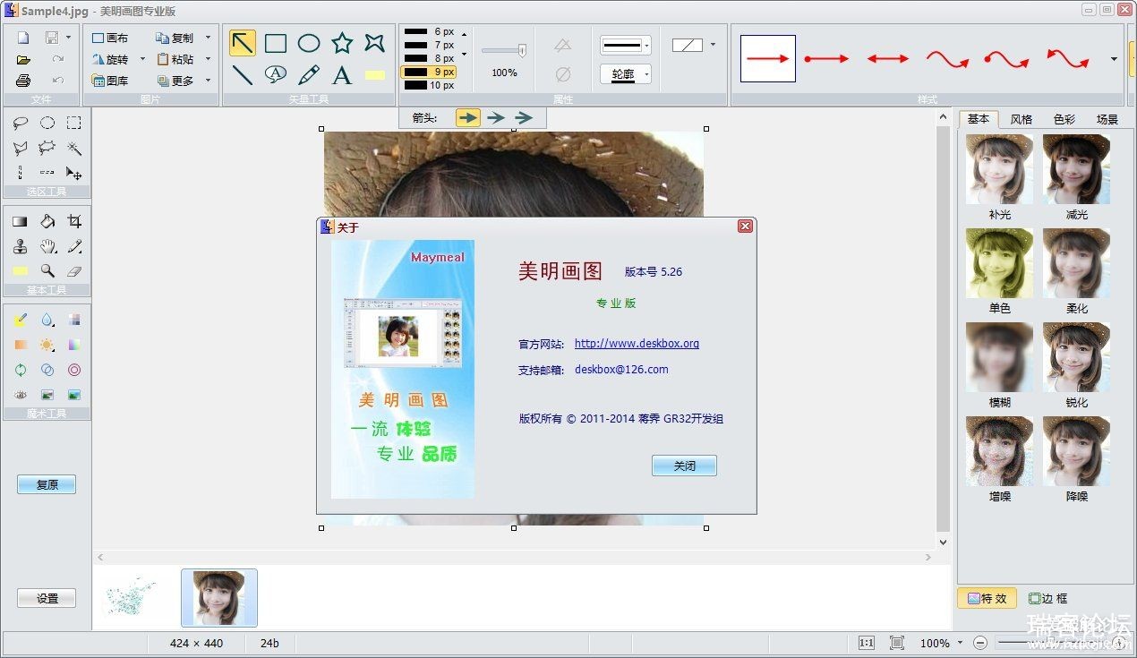
Task: Select the red-eye removal magic tool
Action: click(x=21, y=395)
